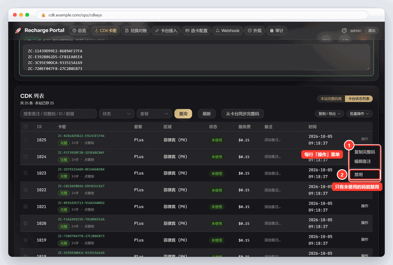
Task: Click the 未使用 status badge in row 1023
Action: pos(217,174)
